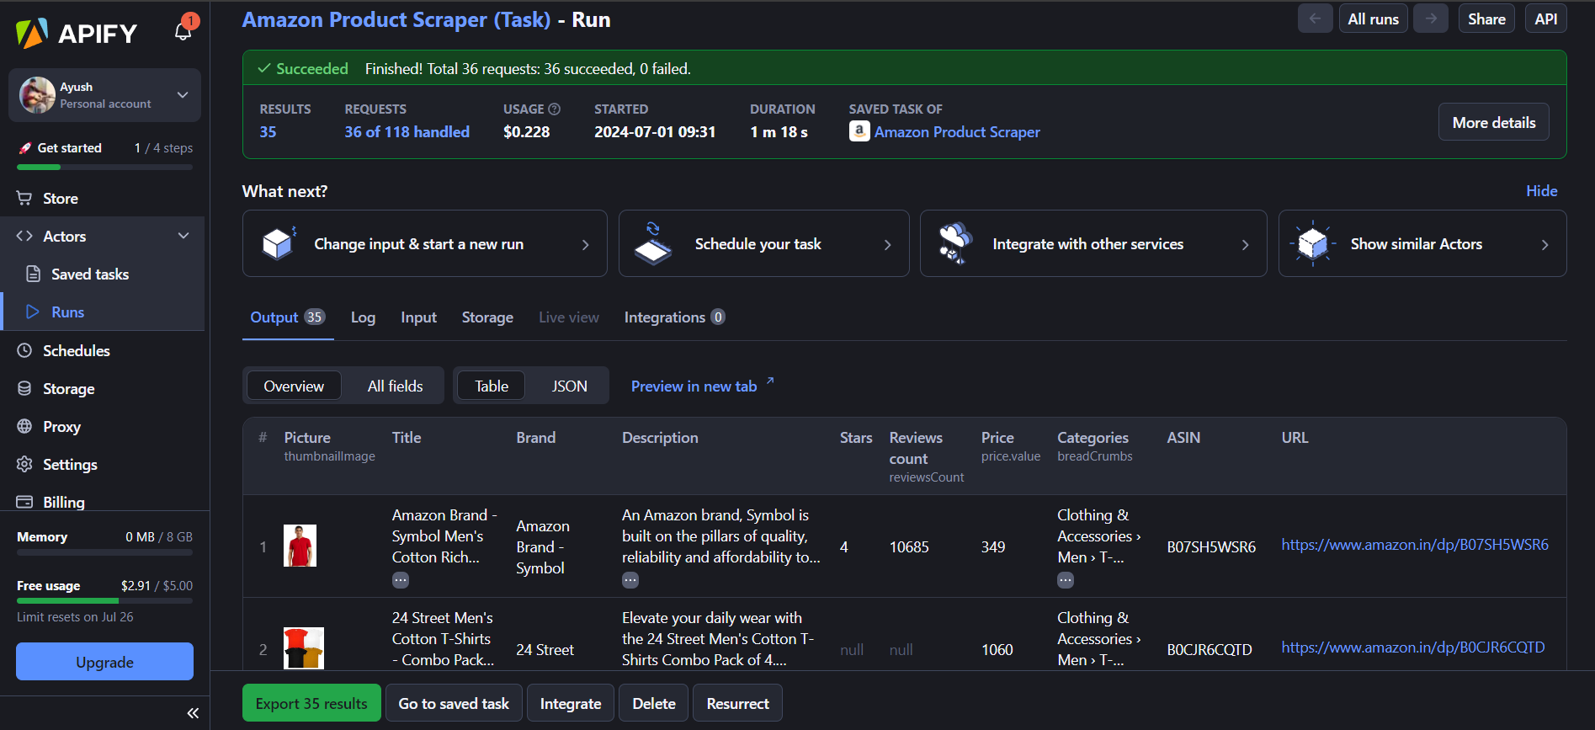Viewport: 1595px width, 730px height.
Task: Open the B07SH5WSR6 Amazon URL
Action: point(1414,545)
